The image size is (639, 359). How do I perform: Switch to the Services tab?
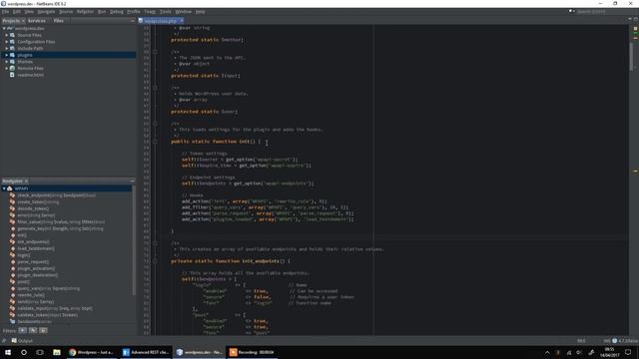(x=37, y=20)
